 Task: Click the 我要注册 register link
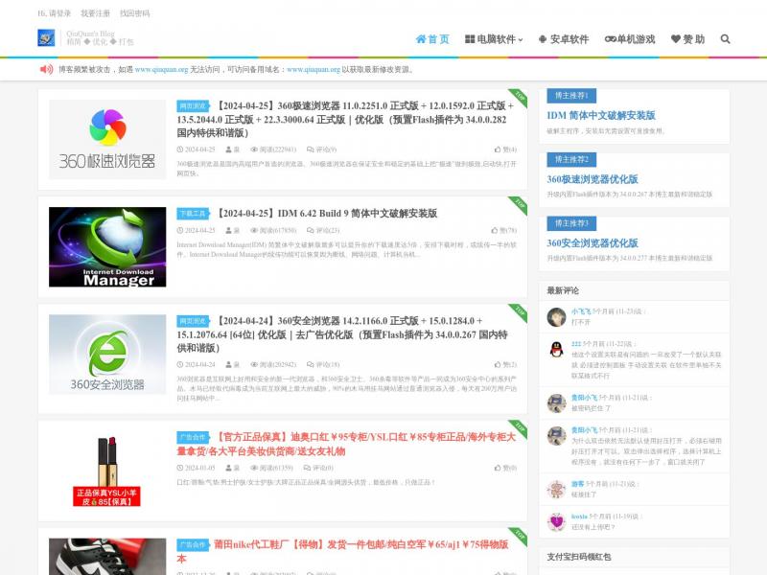(95, 13)
